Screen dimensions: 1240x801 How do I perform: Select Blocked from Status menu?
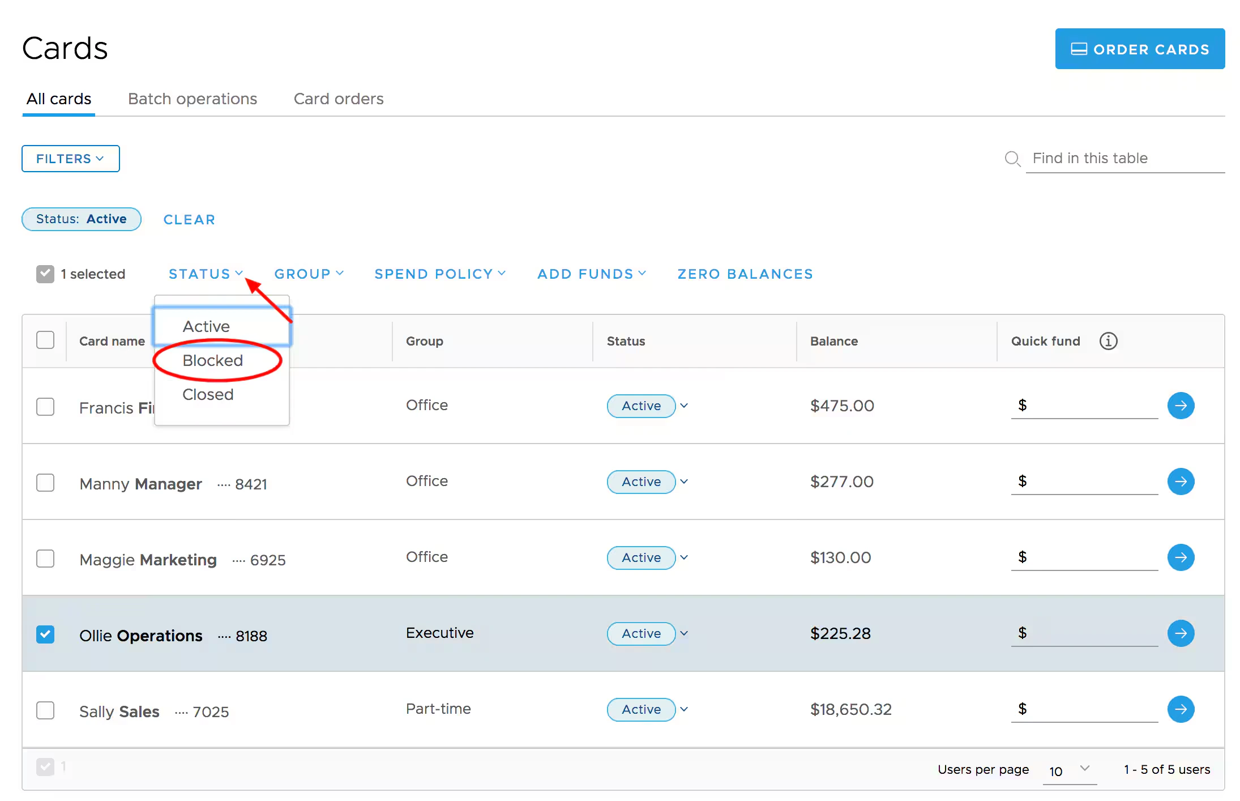[x=213, y=360]
